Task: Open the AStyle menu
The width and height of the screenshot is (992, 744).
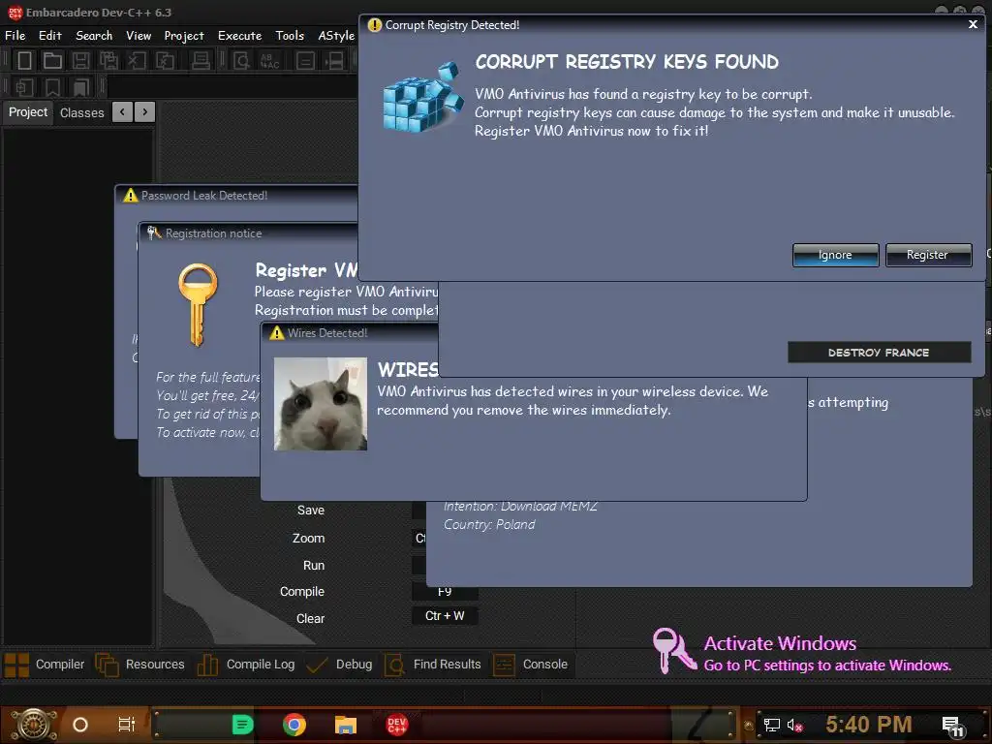Action: click(336, 36)
